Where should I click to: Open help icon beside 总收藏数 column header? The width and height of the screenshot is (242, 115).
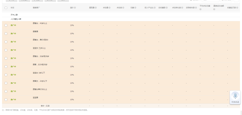tap(167, 8)
